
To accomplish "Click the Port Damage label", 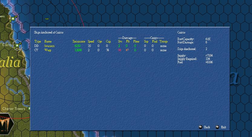I will pyautogui.click(x=185, y=42).
